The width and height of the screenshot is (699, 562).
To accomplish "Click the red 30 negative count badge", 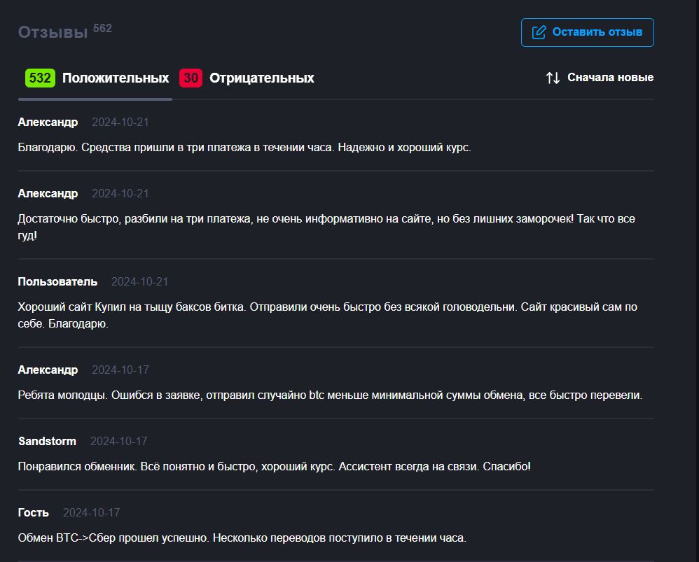I will click(x=191, y=78).
